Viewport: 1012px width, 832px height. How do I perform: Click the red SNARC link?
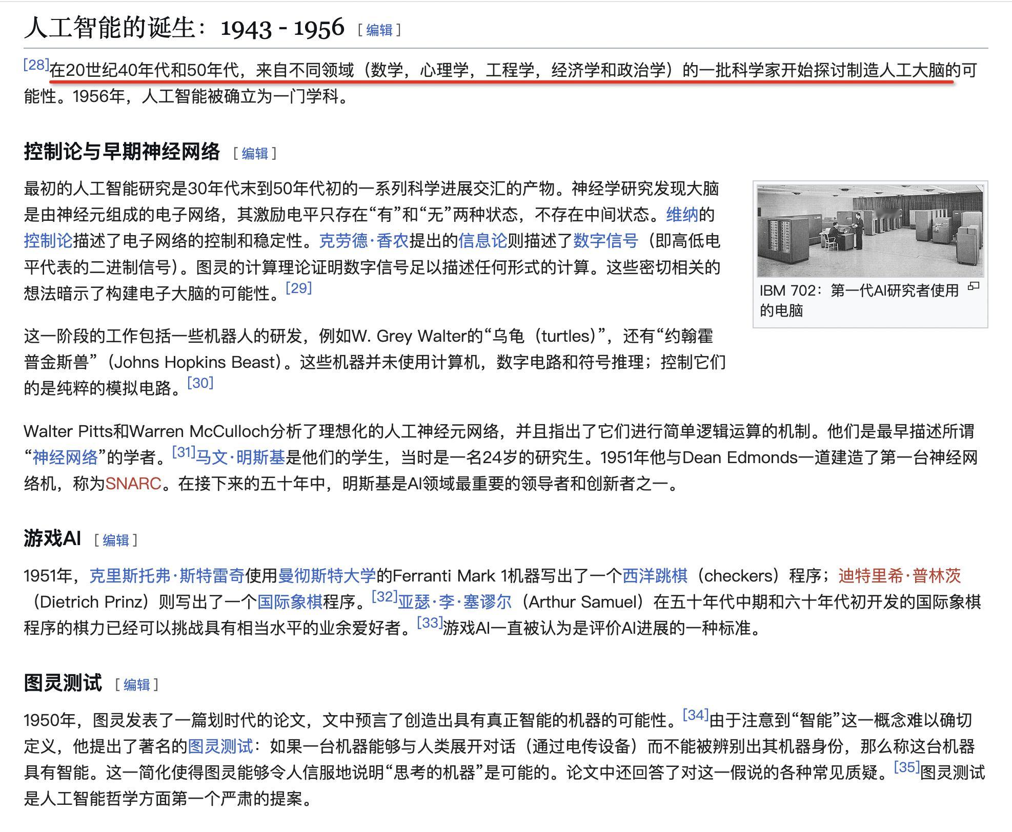133,484
